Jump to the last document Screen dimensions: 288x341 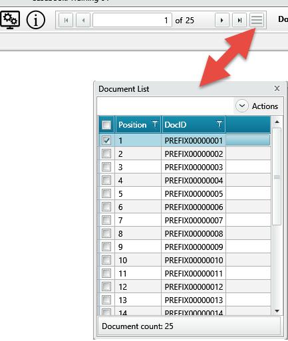[239, 21]
